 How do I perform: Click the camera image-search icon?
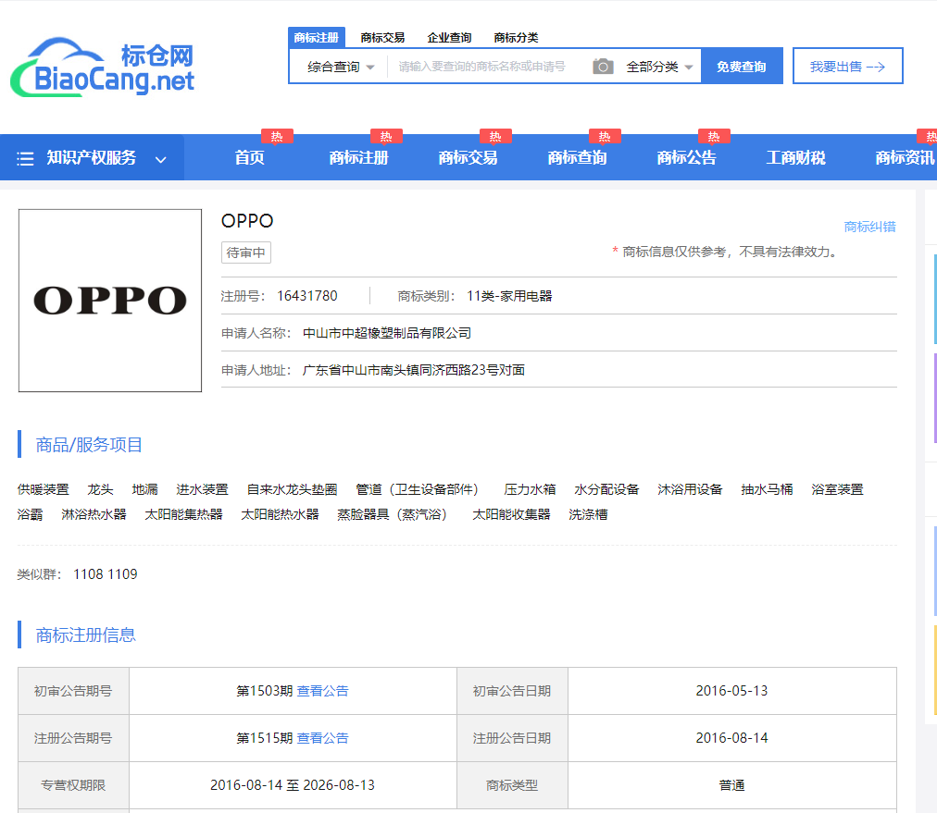click(603, 67)
